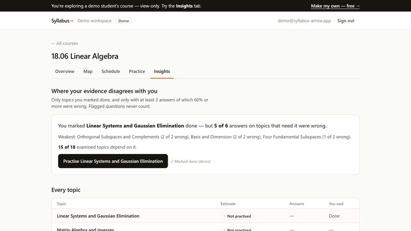
Task: Select the Insights tab
Action: pyautogui.click(x=162, y=71)
